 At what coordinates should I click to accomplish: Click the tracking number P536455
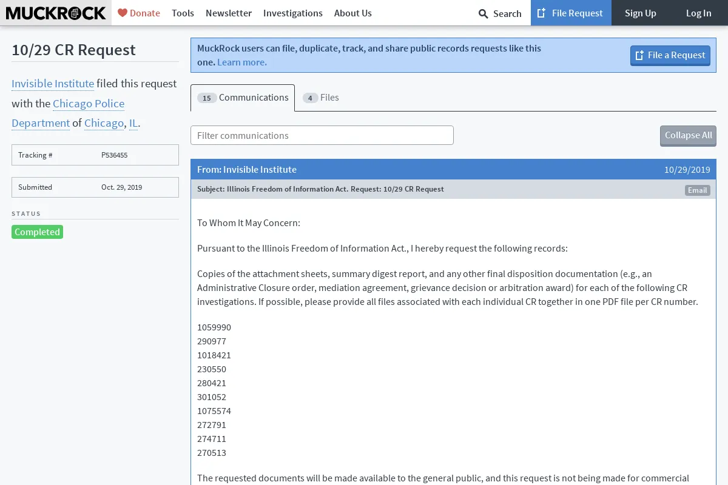pyautogui.click(x=114, y=155)
